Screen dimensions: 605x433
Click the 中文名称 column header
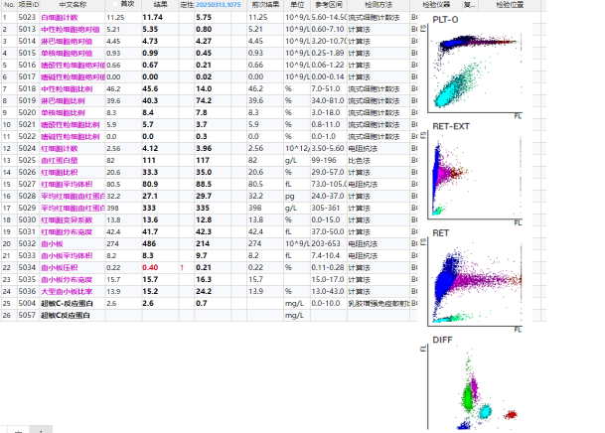point(73,5)
